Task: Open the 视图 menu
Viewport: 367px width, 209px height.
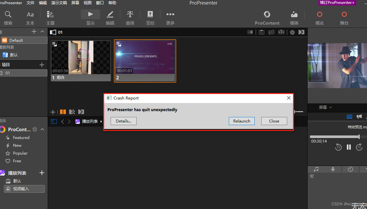Action: (88, 3)
